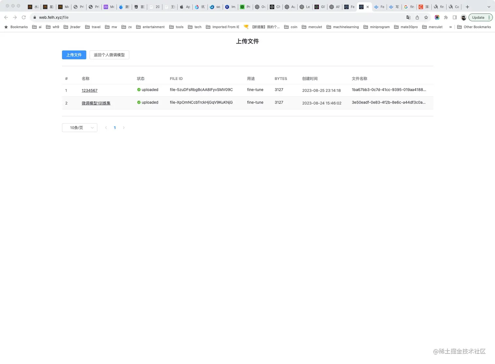Open the entertainment bookmarks folder

150,27
